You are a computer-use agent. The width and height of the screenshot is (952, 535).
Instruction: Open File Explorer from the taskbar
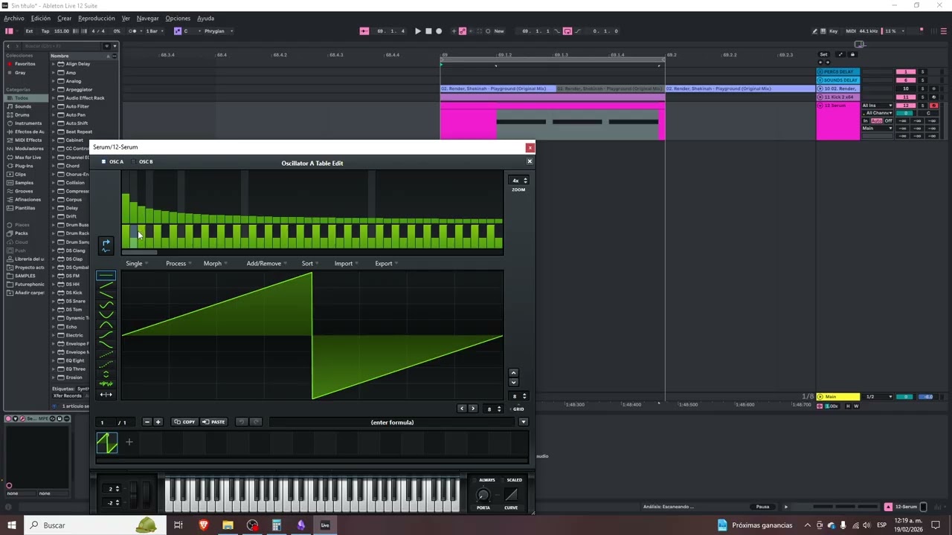(x=228, y=525)
